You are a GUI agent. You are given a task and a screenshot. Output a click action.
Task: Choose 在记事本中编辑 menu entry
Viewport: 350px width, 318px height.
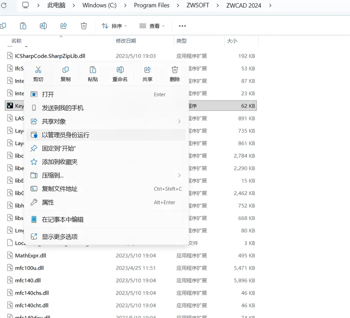click(x=106, y=219)
